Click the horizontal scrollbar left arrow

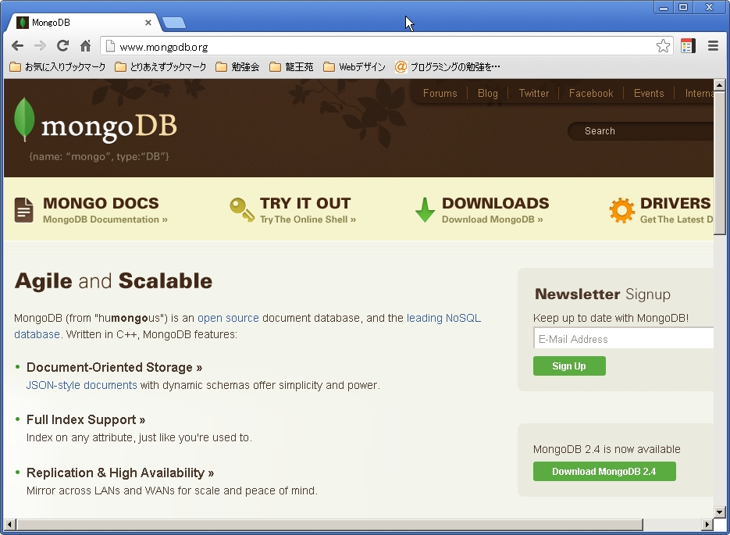point(10,525)
